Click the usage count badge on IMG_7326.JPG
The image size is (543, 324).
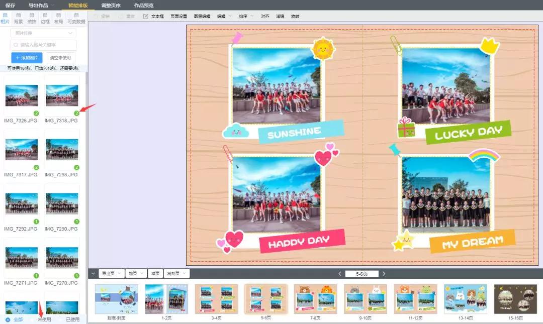coord(36,113)
